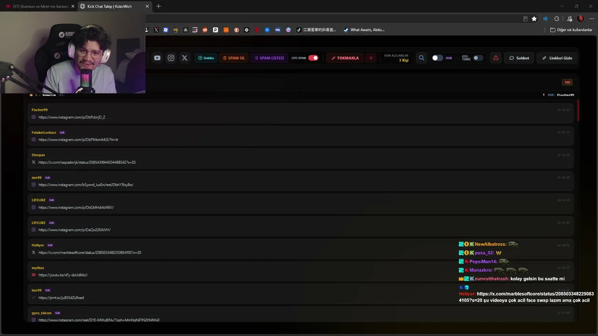598x336 pixels.
Task: Add page to favorites with the star icon
Action: (x=534, y=19)
